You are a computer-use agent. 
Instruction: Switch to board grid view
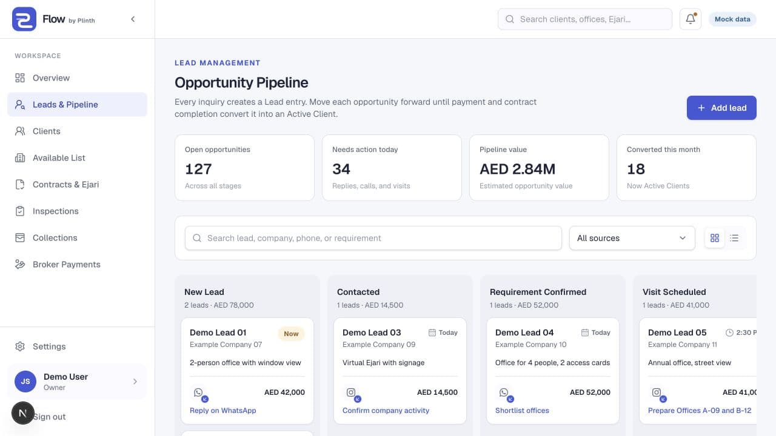pos(715,238)
